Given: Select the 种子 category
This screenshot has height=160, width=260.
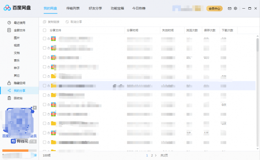Looking at the screenshot, I should [x=16, y=68].
